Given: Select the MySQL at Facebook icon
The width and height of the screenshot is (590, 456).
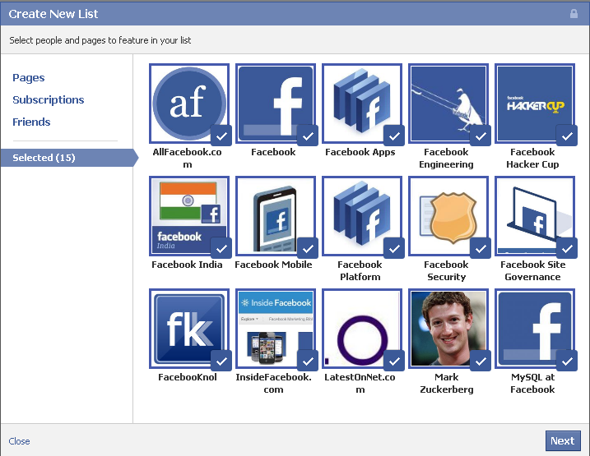Looking at the screenshot, I should pos(535,329).
